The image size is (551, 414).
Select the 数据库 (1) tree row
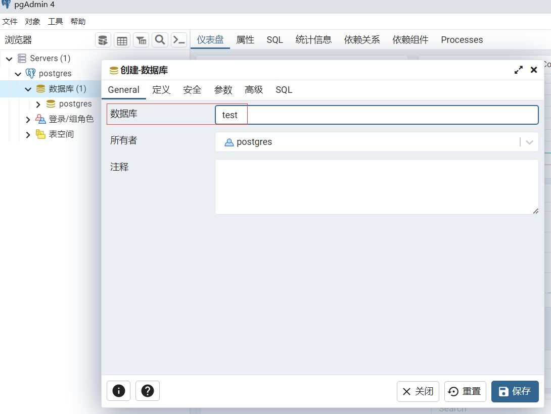click(51, 89)
